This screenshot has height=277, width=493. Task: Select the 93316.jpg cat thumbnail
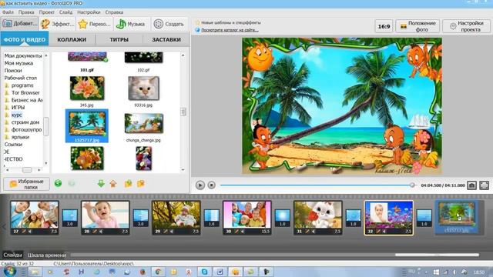click(x=144, y=88)
